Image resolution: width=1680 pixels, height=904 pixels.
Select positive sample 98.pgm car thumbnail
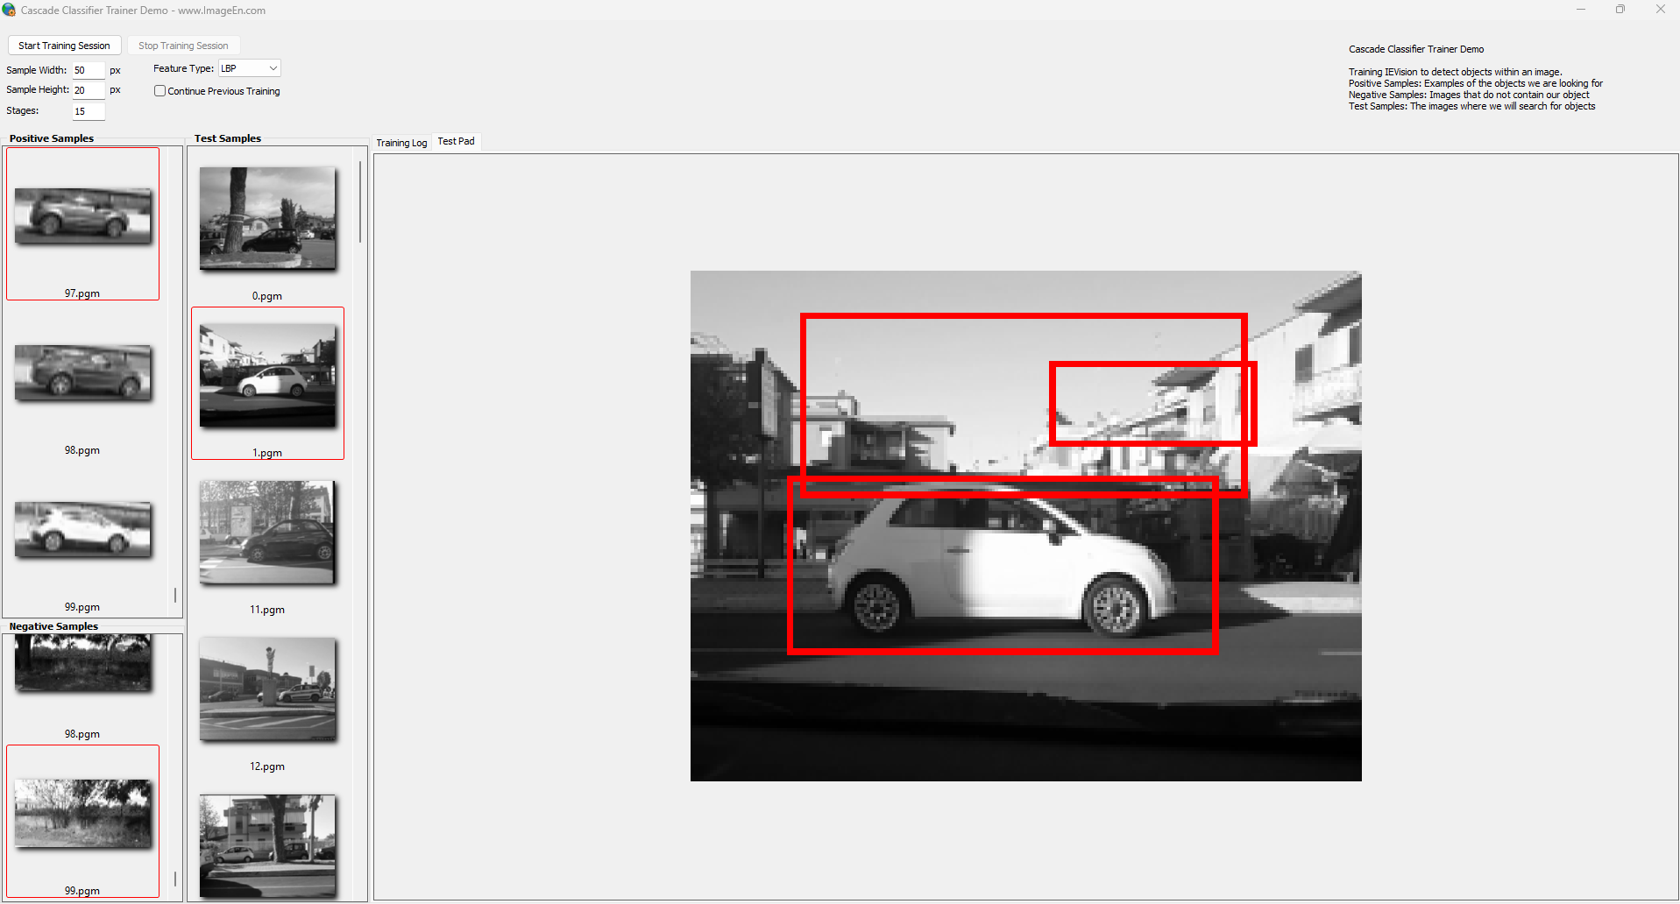pyautogui.click(x=83, y=372)
